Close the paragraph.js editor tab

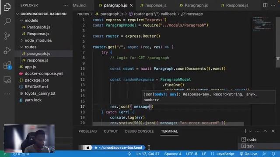[131, 6]
